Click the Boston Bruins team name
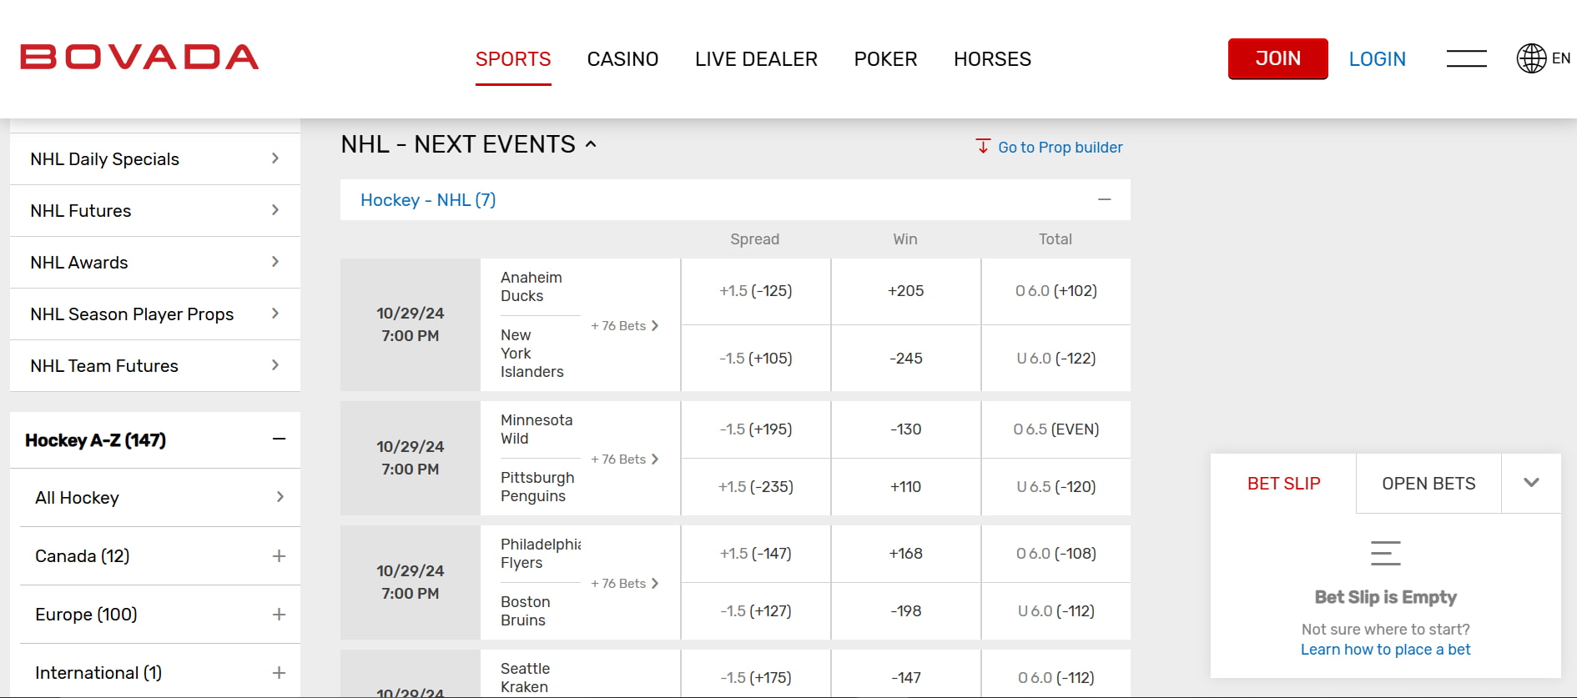The image size is (1577, 698). (x=525, y=611)
